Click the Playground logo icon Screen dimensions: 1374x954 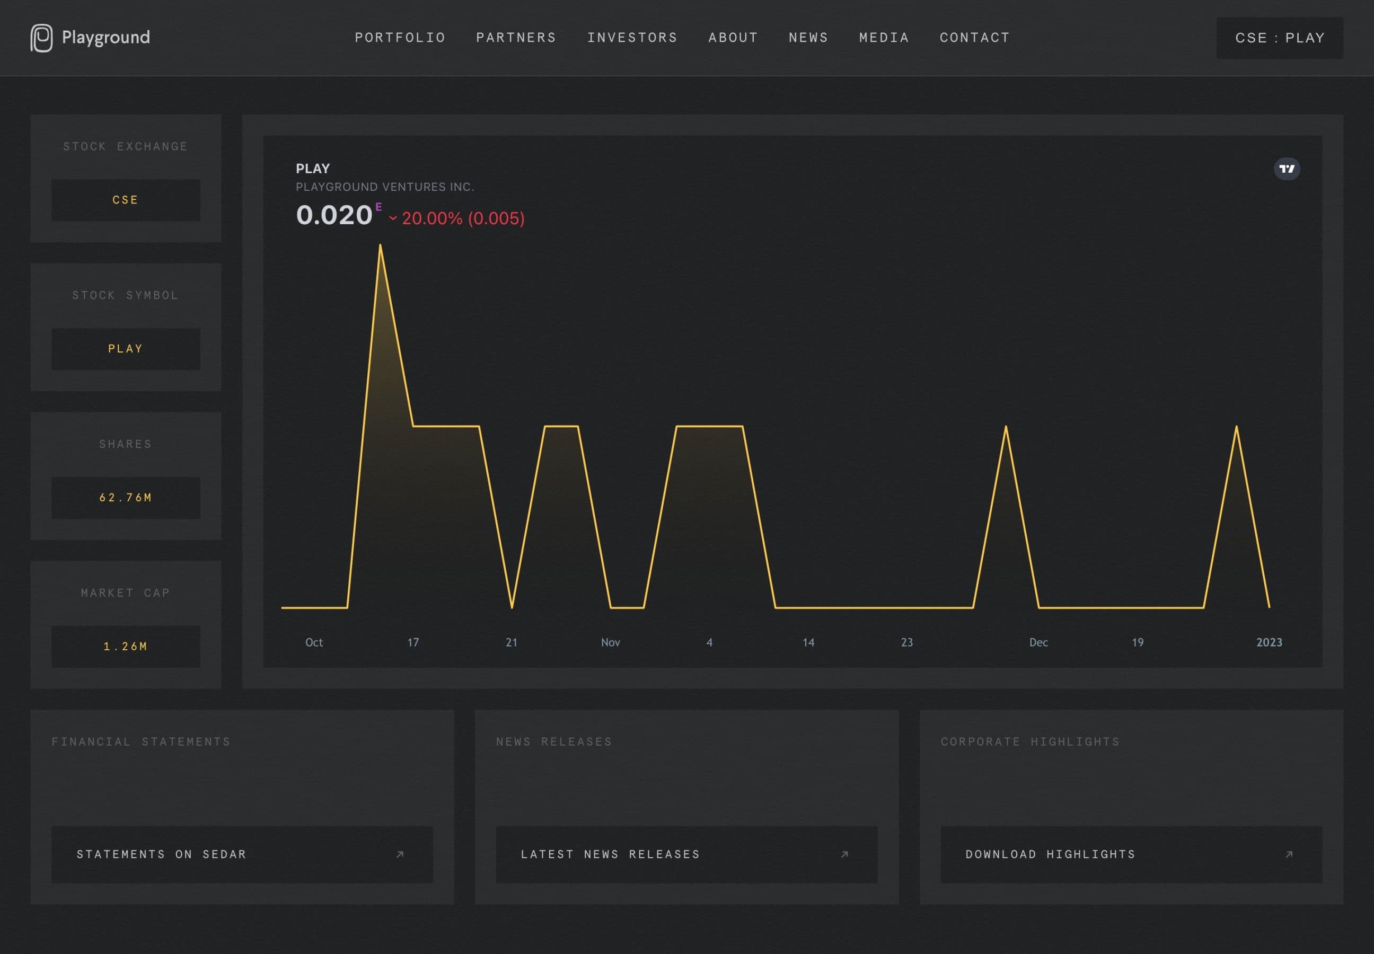click(42, 38)
